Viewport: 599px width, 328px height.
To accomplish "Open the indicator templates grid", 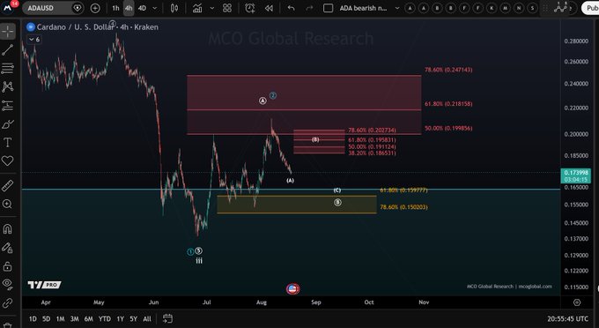I will pos(227,8).
